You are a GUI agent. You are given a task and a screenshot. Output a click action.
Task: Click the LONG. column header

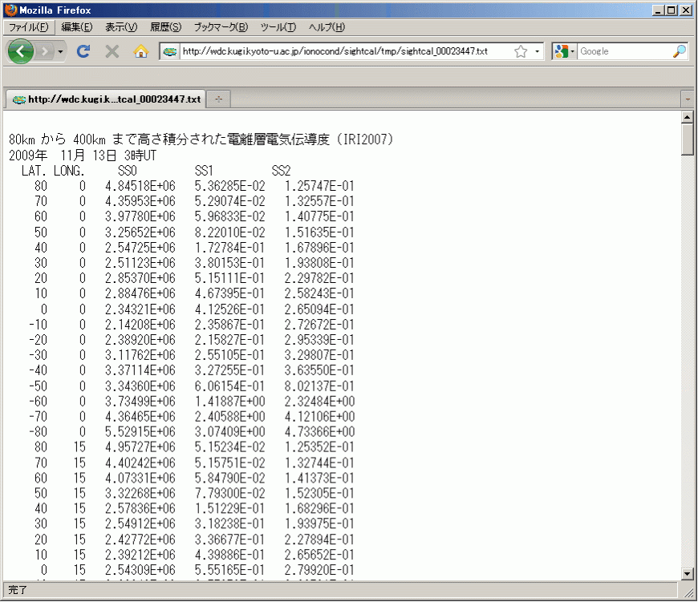point(69,171)
